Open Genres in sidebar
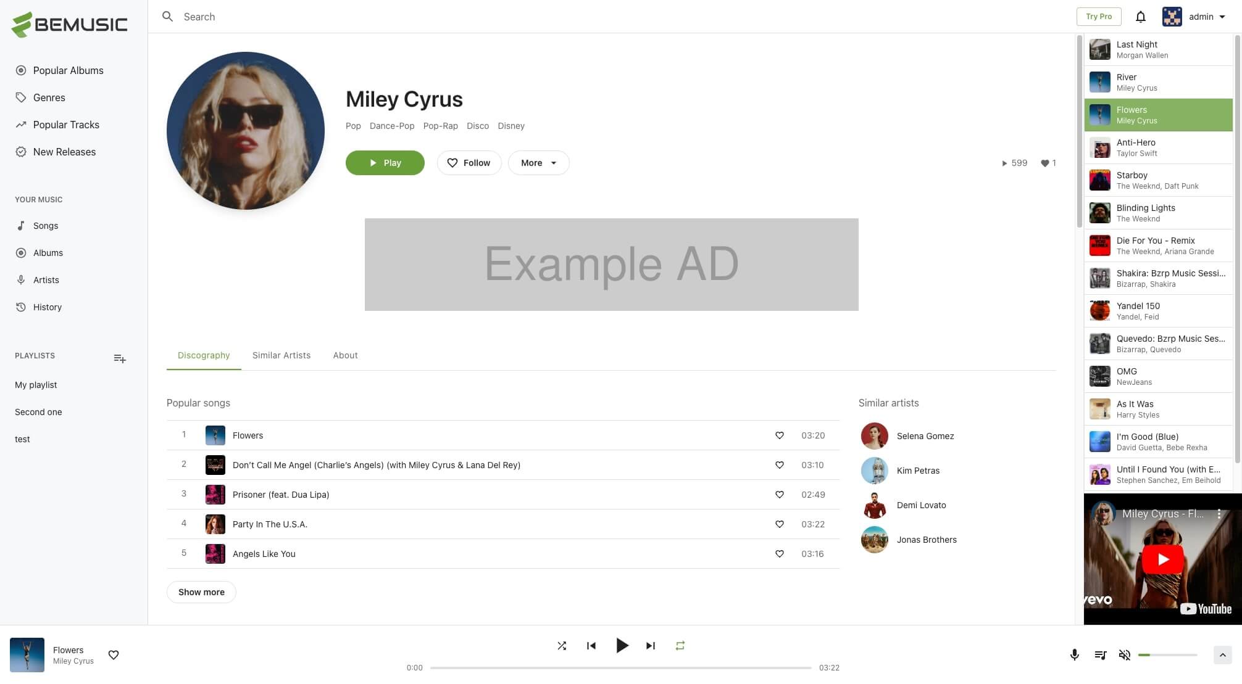1242x684 pixels. click(49, 97)
